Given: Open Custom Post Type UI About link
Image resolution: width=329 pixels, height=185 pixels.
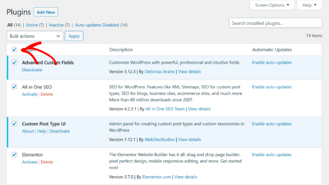Looking at the screenshot, I should 28,131.
